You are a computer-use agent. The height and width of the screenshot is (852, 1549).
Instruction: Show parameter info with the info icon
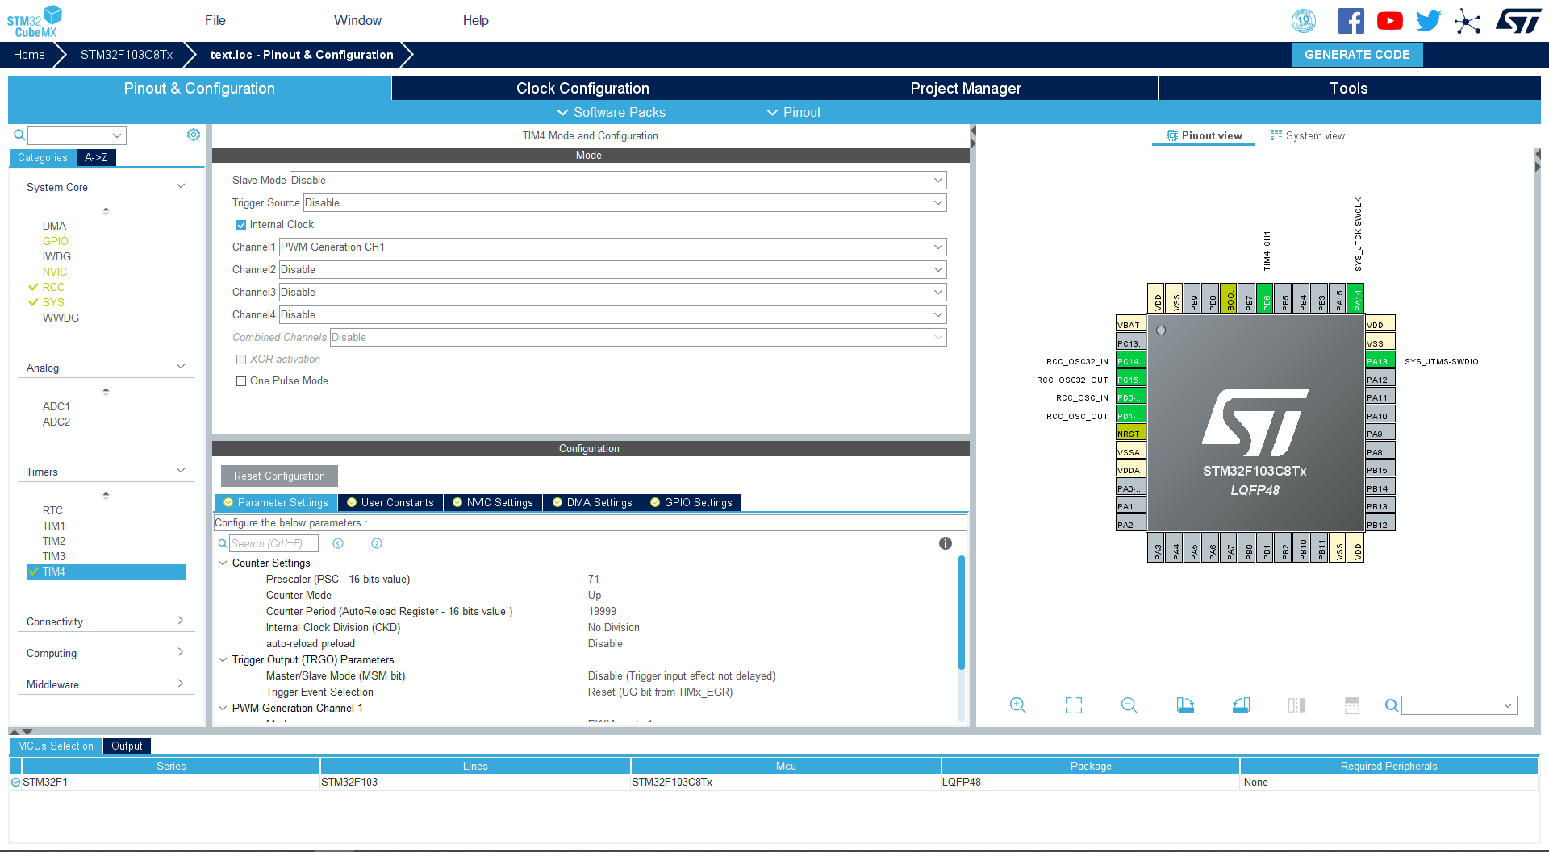946,543
